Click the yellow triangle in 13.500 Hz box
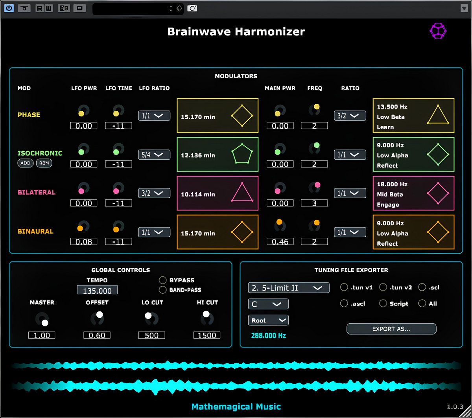Screen dimensions: 472x418 pos(438,114)
